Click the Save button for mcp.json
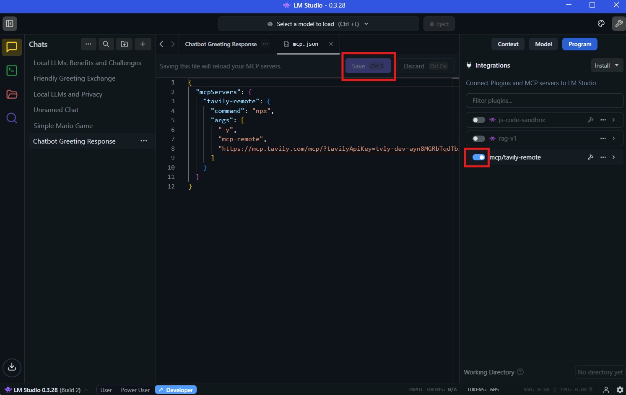 coord(368,66)
